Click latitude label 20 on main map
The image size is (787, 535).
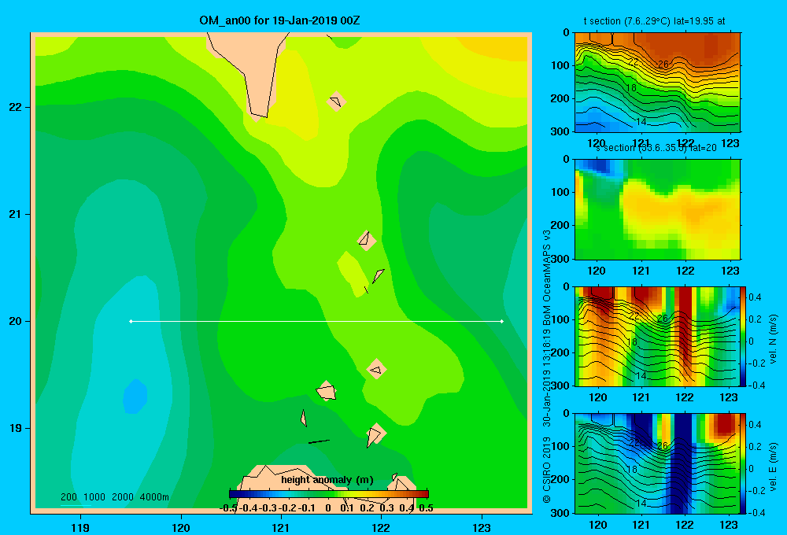click(x=16, y=321)
